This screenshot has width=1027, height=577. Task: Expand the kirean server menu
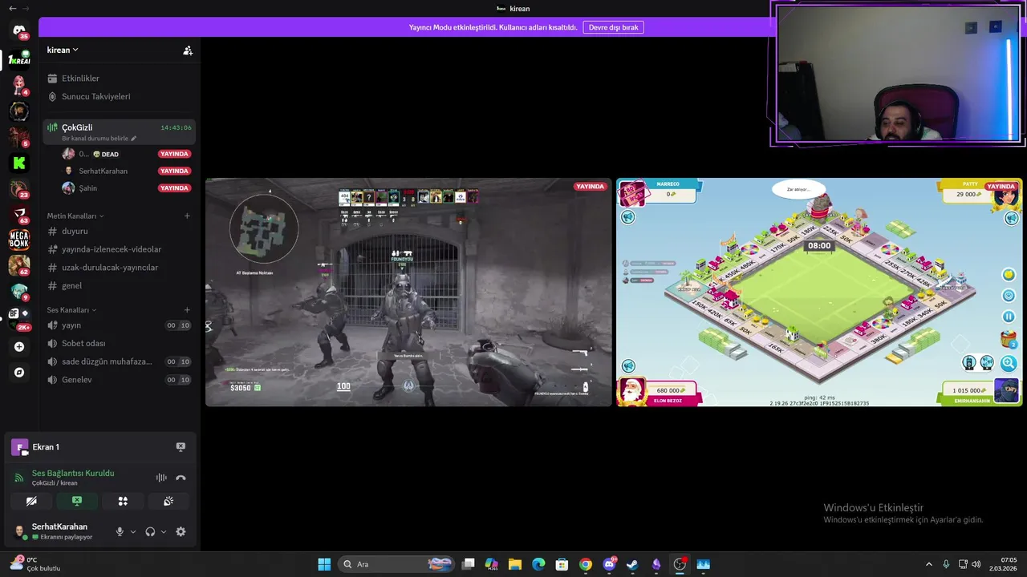(63, 50)
